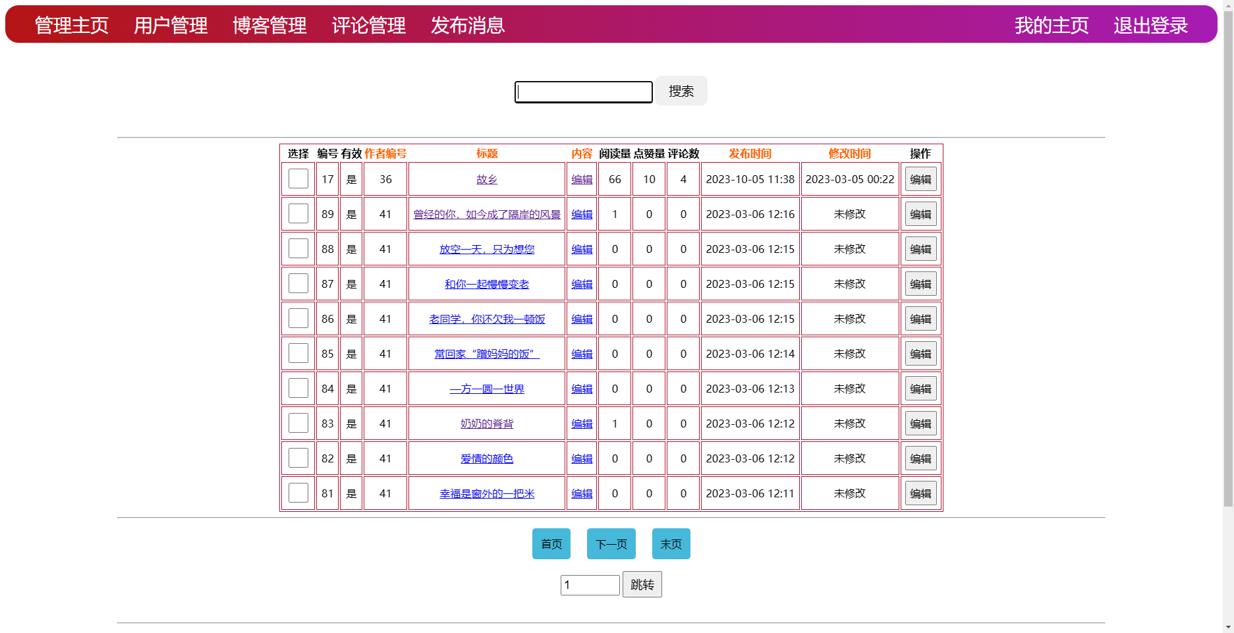The image size is (1234, 633).
Task: Open the 发布消息 navigation item
Action: [x=468, y=25]
